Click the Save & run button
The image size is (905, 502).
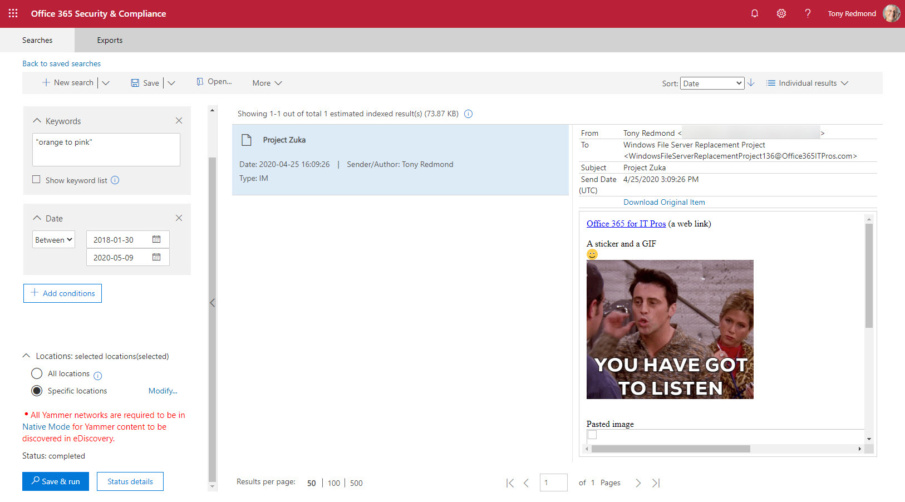coord(55,481)
